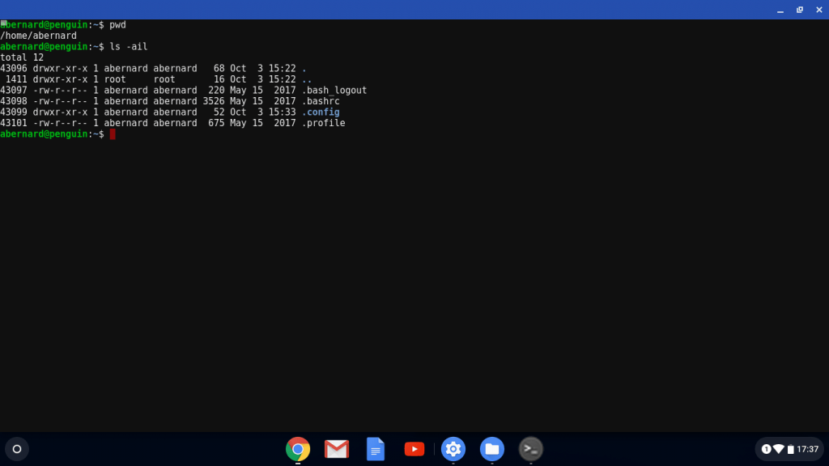Click the Wi-Fi icon in status tray

coord(778,449)
